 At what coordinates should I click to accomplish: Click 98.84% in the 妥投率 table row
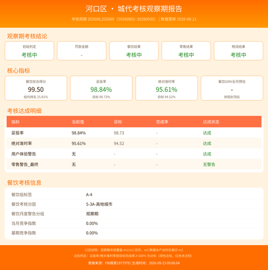[x=79, y=133]
